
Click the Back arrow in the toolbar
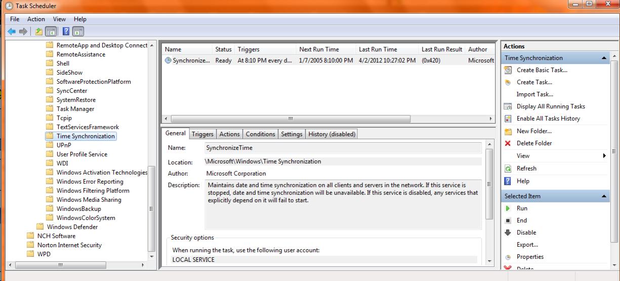[x=12, y=31]
